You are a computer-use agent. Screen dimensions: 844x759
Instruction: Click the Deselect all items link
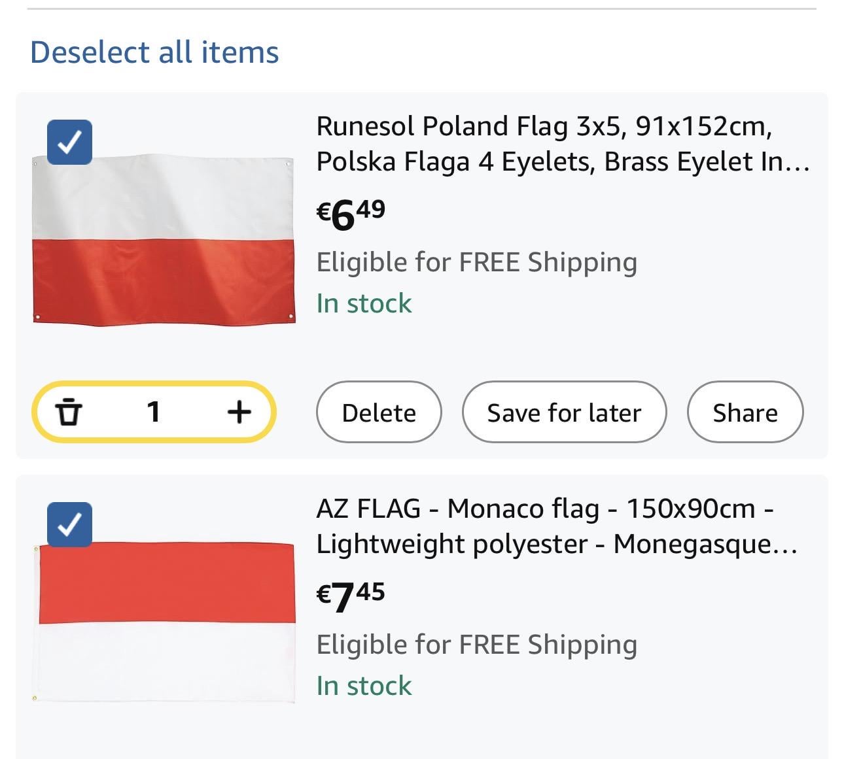[x=154, y=52]
